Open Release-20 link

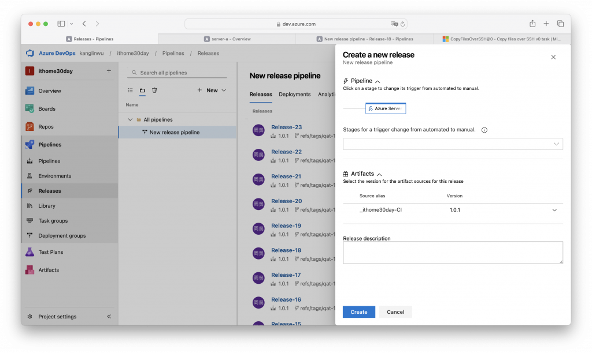point(286,201)
